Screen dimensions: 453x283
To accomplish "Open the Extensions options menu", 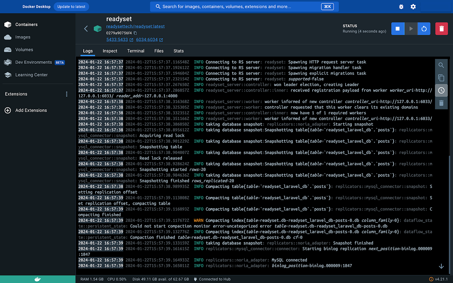I will pos(66,94).
